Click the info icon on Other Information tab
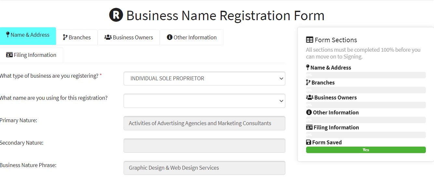 [x=170, y=37]
